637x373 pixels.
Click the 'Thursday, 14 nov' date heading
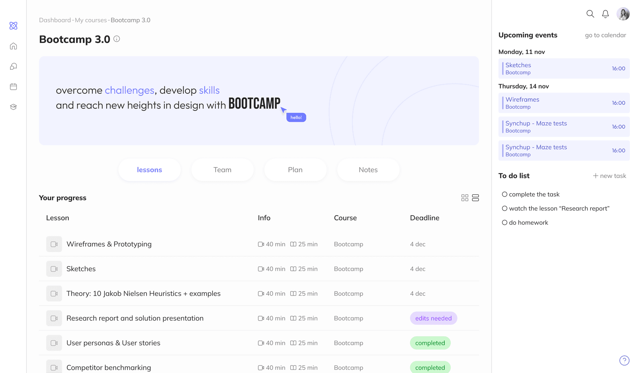(x=524, y=86)
